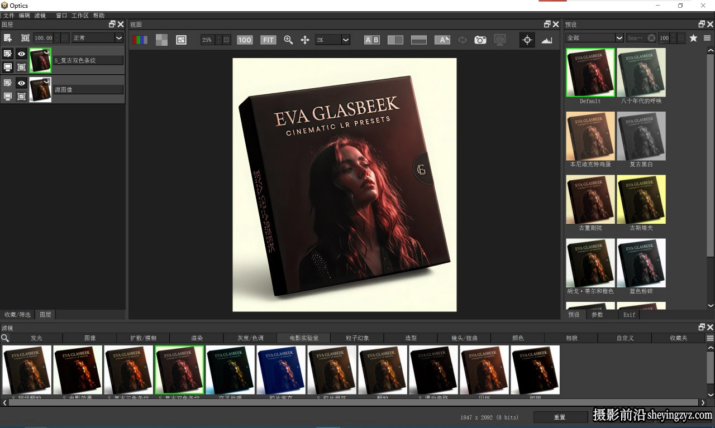Click the favorites star in the presets panel
This screenshot has width=715, height=428.
[x=693, y=38]
